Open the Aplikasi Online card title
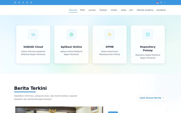Image resolution: width=181 pixels, height=113 pixels. 71,47
